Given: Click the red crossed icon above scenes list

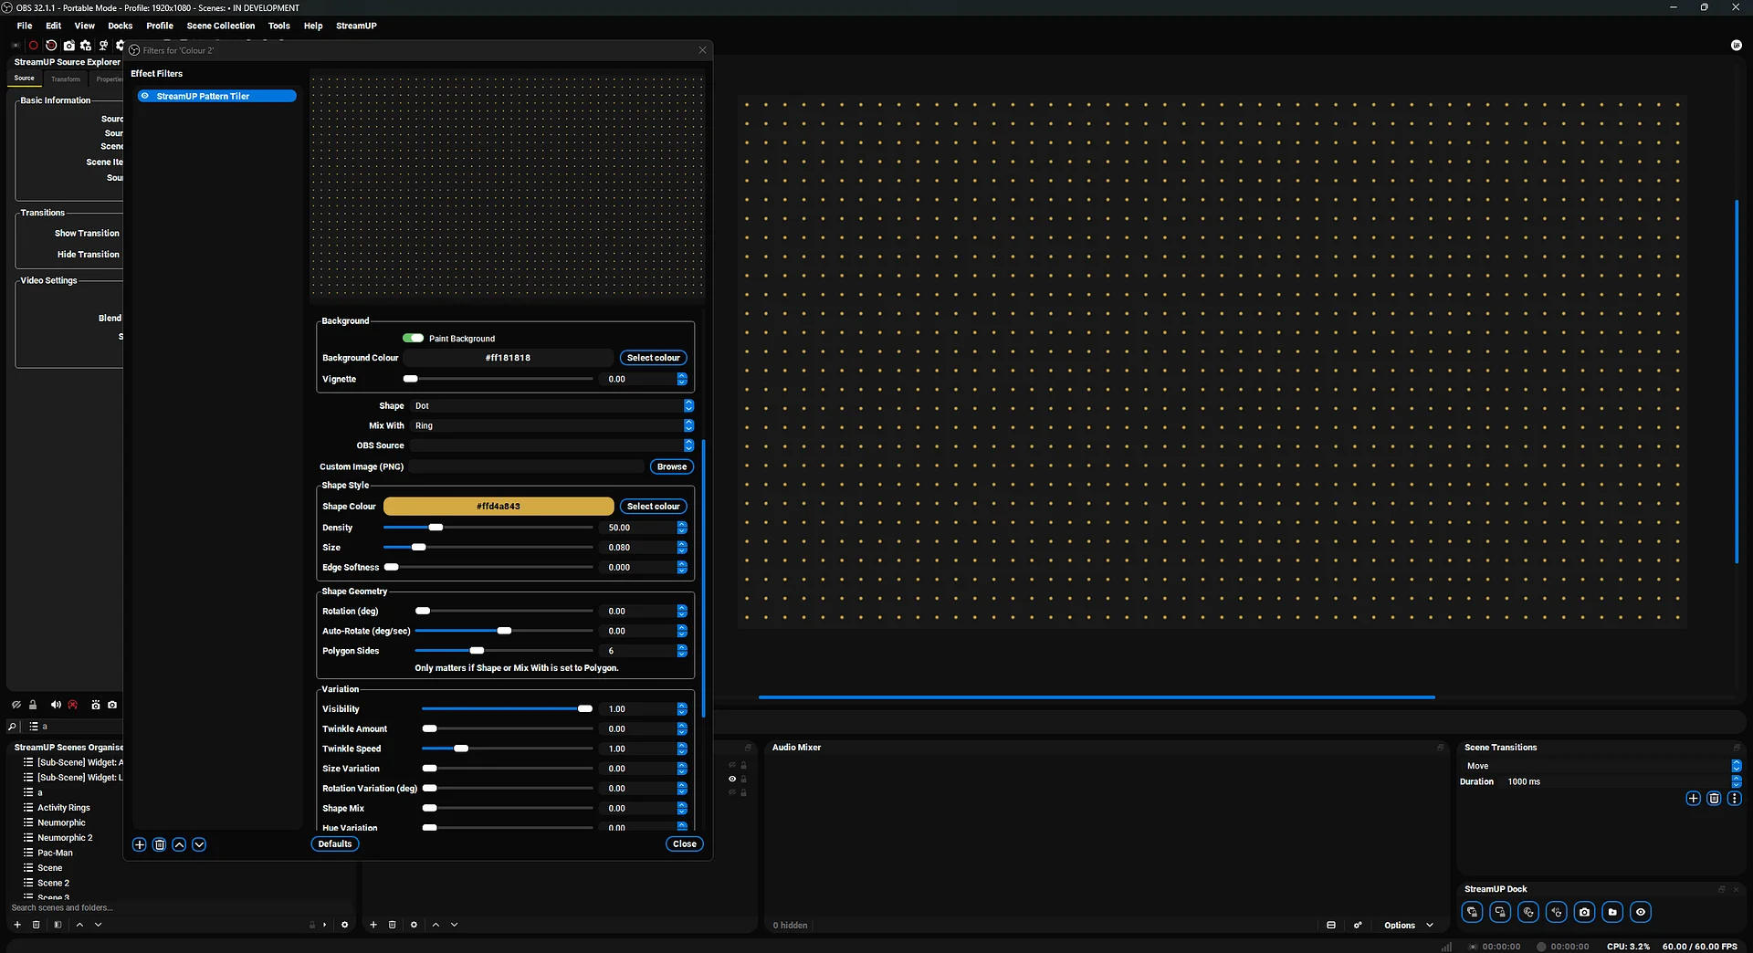Looking at the screenshot, I should (x=73, y=705).
